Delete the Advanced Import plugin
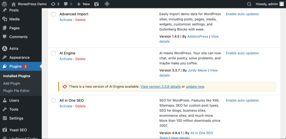 pos(80,20)
